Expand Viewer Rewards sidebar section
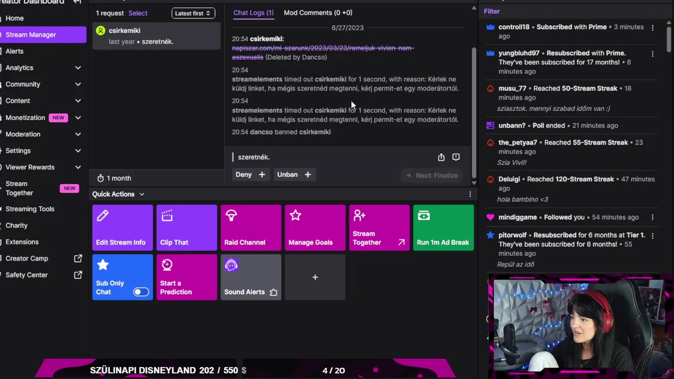 (78, 167)
